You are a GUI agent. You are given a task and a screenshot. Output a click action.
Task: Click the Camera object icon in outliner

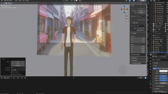[x=154, y=41]
